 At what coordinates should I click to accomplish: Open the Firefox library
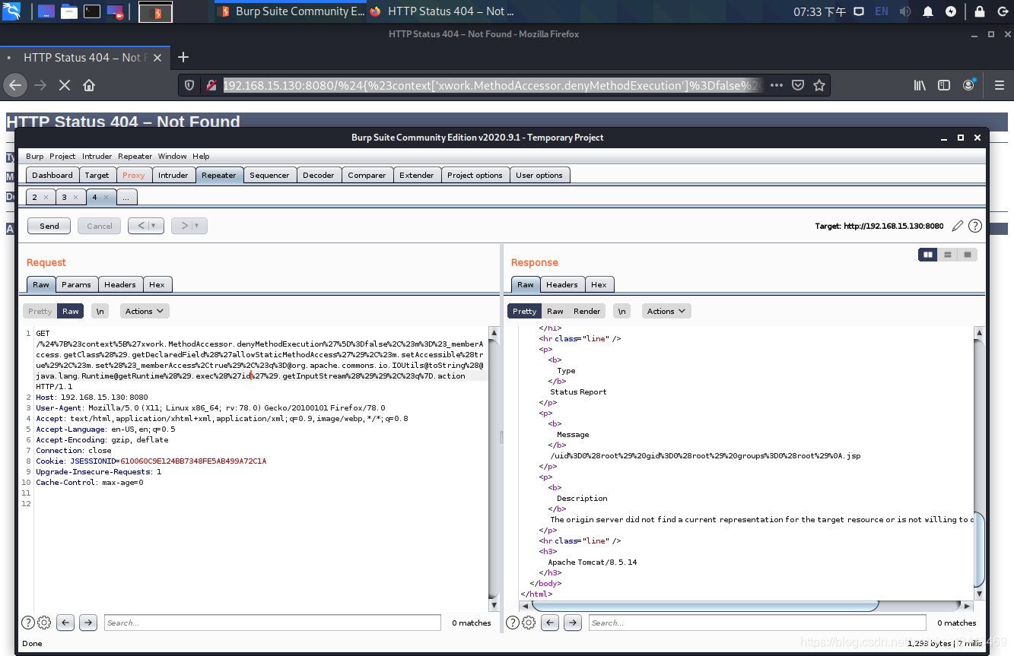[x=920, y=85]
